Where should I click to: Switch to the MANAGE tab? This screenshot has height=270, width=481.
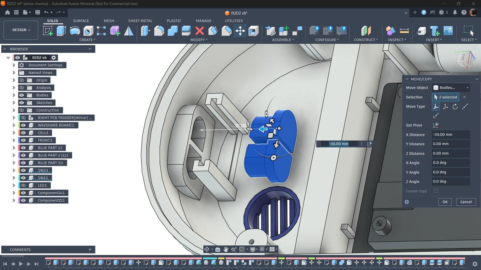coord(204,21)
